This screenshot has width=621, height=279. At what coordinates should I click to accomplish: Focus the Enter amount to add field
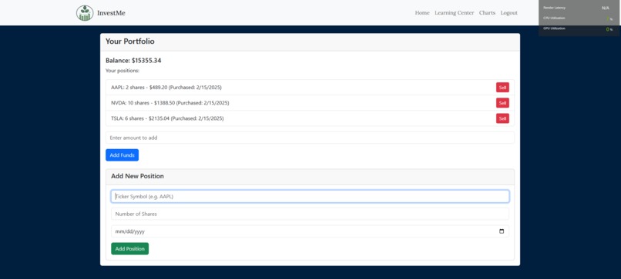coord(310,138)
